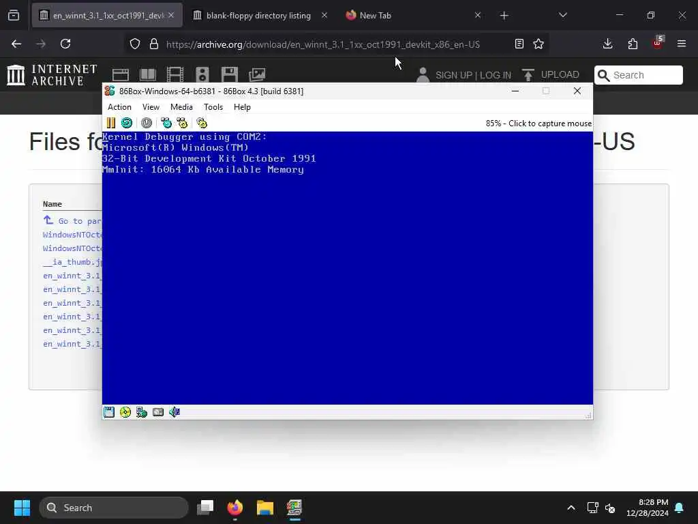Viewport: 698px width, 524px height.
Task: Click the Firefox View icon left of the tabs
Action: coord(14,16)
